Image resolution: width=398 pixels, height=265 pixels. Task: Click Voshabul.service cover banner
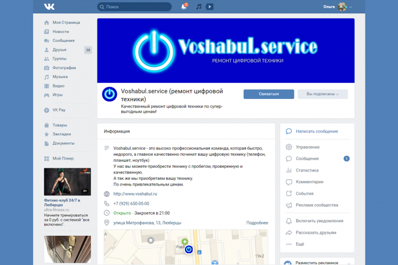(226, 50)
